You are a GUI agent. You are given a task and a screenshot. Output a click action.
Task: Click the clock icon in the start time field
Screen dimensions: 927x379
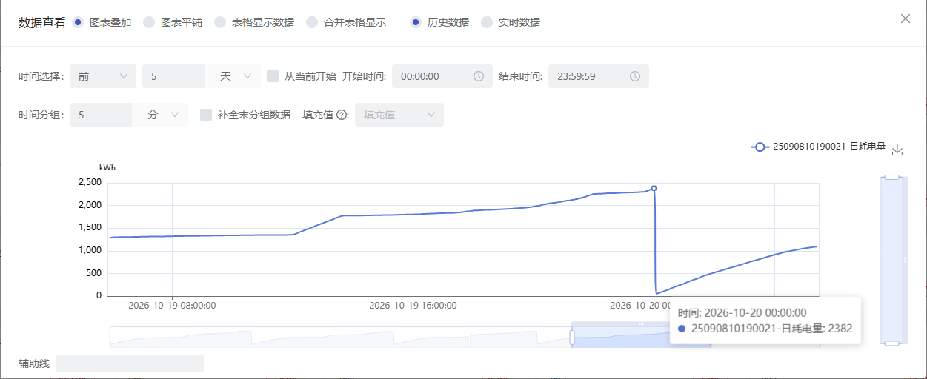coord(479,76)
